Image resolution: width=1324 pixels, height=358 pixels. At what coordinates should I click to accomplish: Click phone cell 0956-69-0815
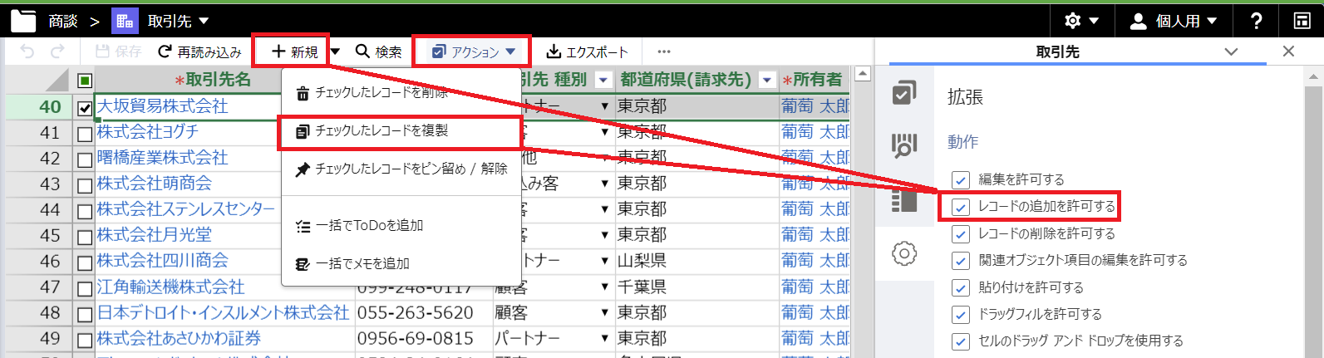[416, 338]
